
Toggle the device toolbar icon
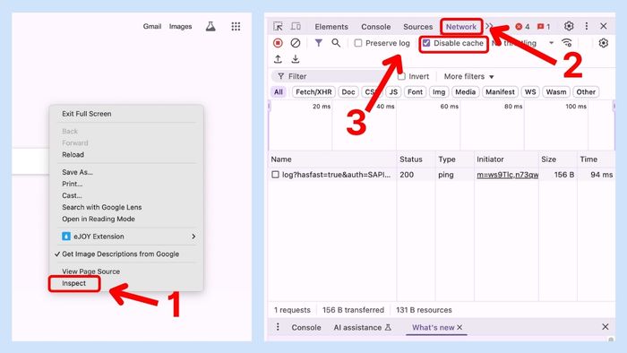click(296, 26)
